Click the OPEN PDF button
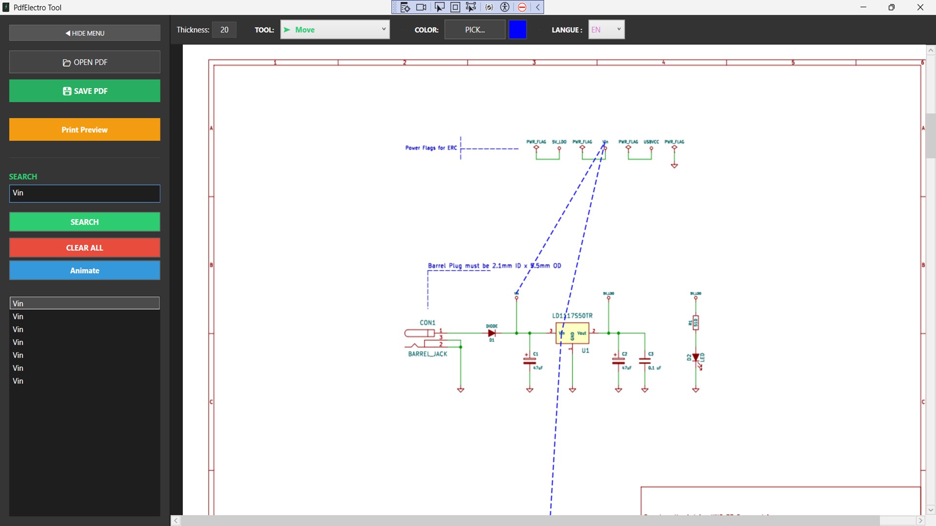Viewport: 936px width, 526px height. pos(85,62)
